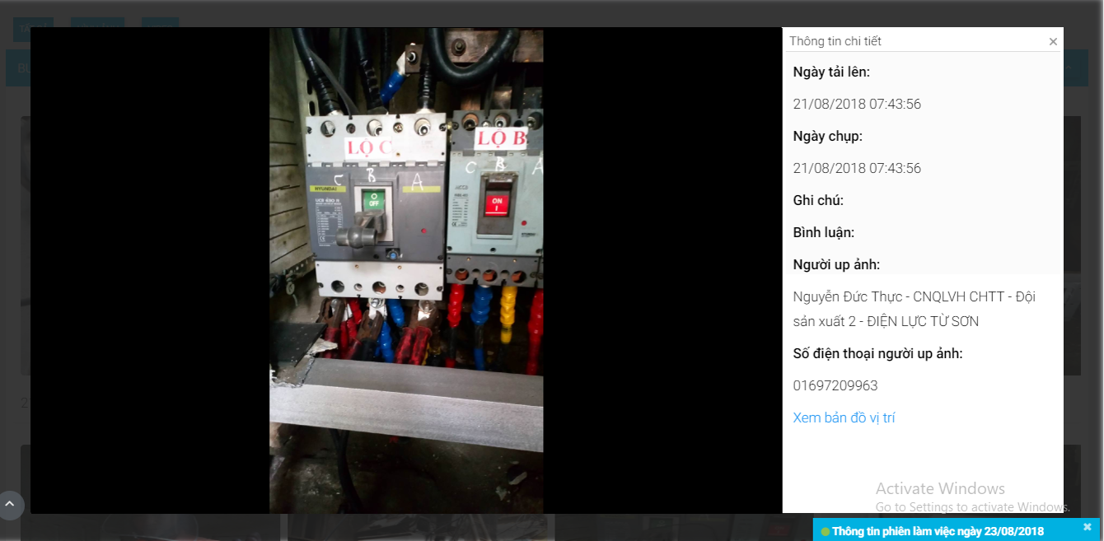
Task: Click the LỘ C label in photo
Action: tap(368, 147)
